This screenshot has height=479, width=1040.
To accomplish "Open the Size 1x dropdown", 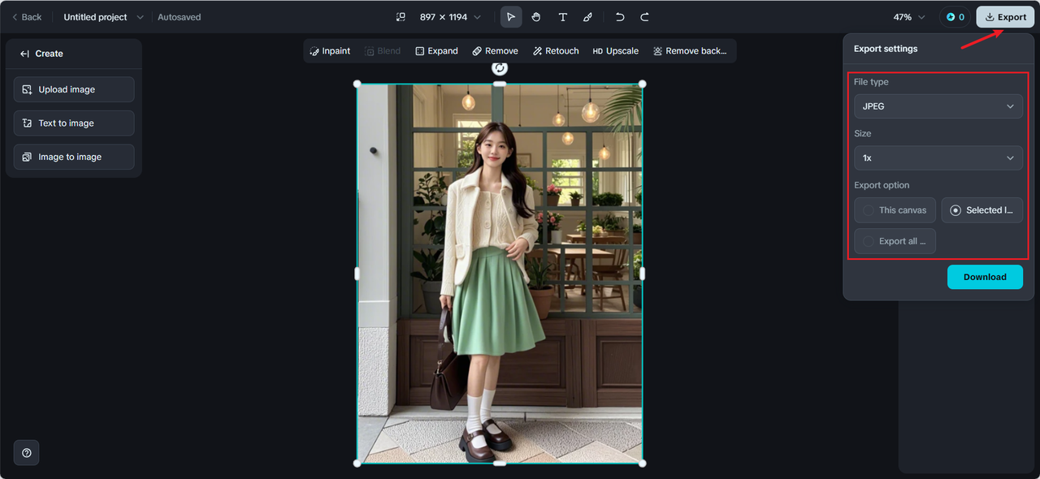I will pyautogui.click(x=938, y=158).
